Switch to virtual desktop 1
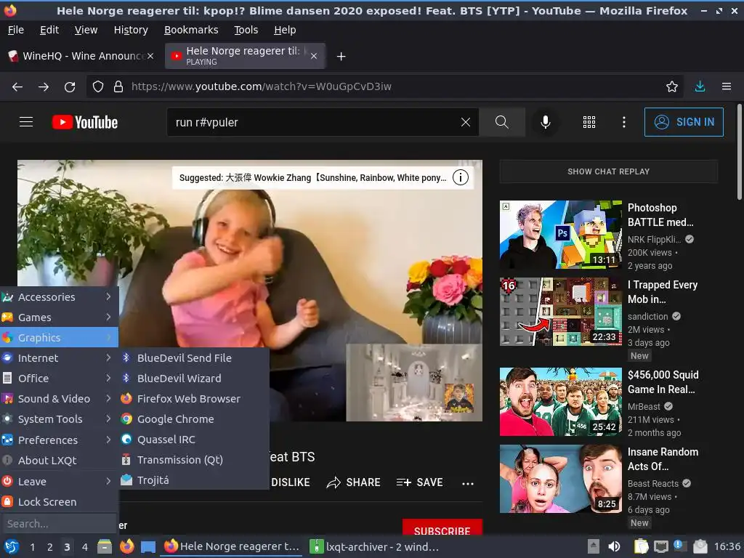 [32, 547]
